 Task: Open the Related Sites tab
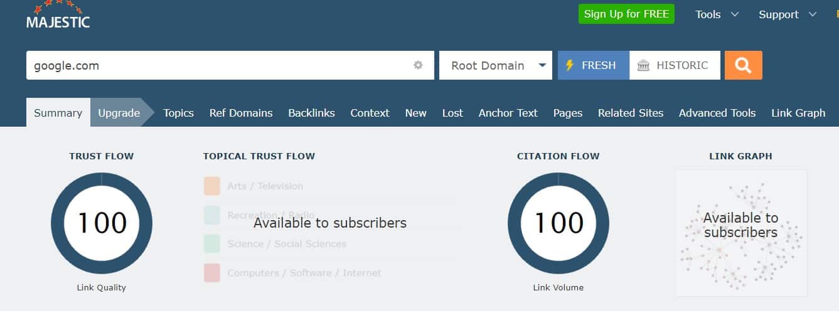pos(631,113)
